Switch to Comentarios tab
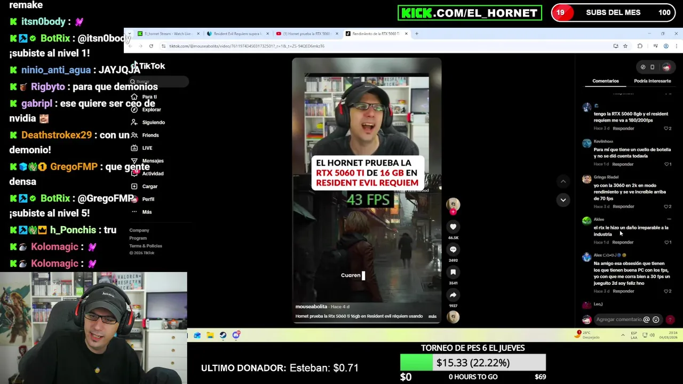683x384 pixels. pos(606,81)
